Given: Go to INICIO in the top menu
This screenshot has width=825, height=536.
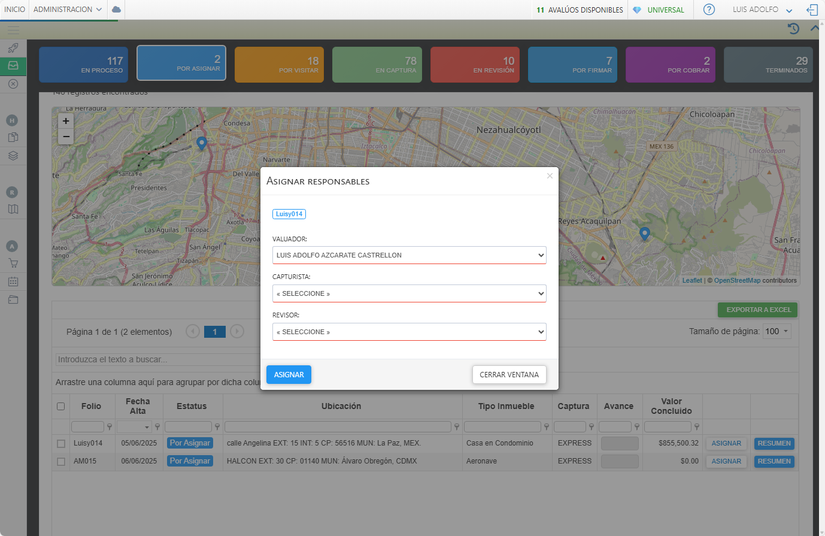Looking at the screenshot, I should [15, 10].
